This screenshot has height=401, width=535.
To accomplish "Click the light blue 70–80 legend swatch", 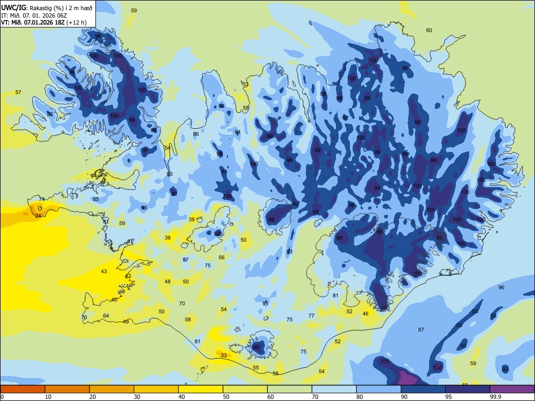I will click(334, 389).
